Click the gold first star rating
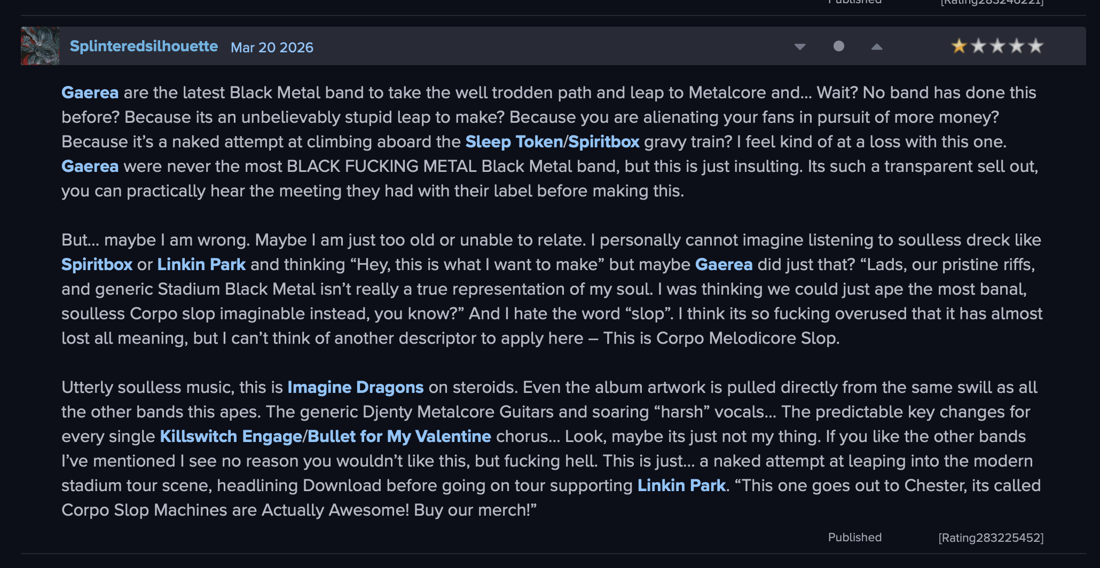This screenshot has width=1100, height=568. 959,46
